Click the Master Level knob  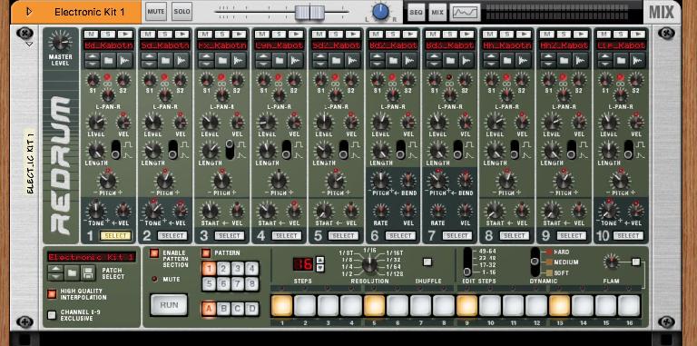pyautogui.click(x=61, y=42)
